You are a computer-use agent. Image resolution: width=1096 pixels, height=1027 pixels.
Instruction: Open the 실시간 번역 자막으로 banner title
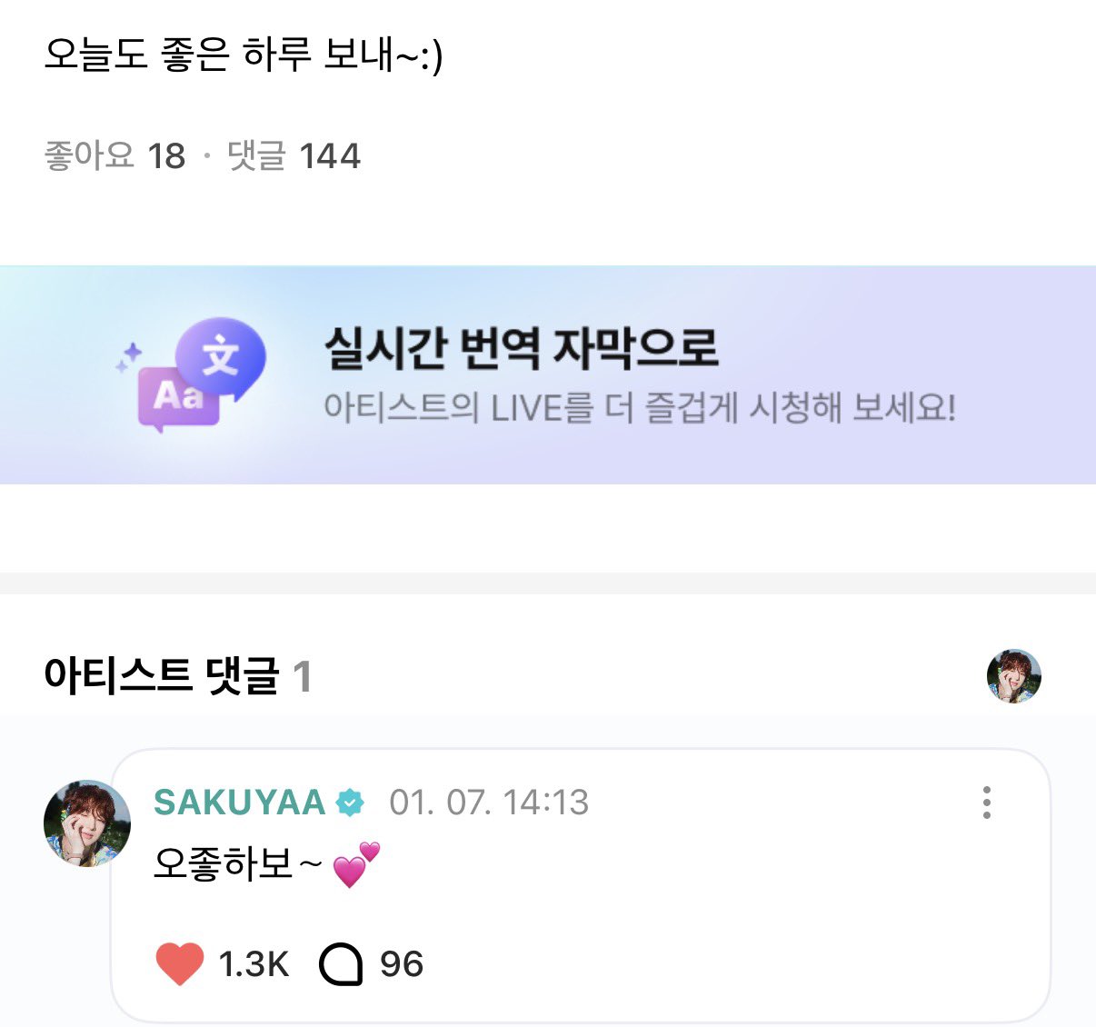click(x=522, y=348)
